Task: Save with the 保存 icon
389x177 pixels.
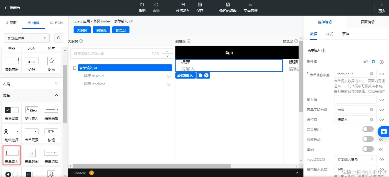Action: tap(200, 5)
